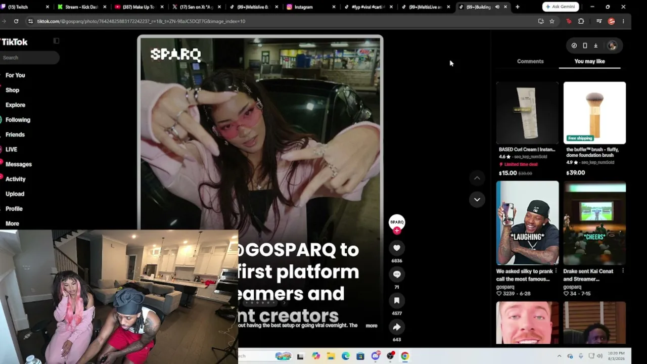Share the post using the arrow icon
Viewport: 647px width, 364px height.
tap(397, 327)
